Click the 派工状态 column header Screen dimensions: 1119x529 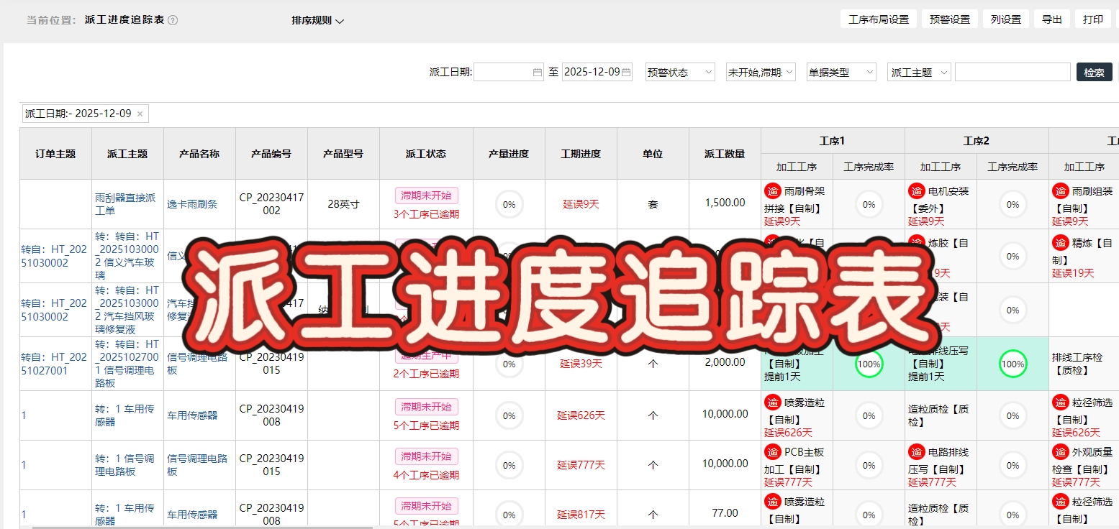[426, 154]
